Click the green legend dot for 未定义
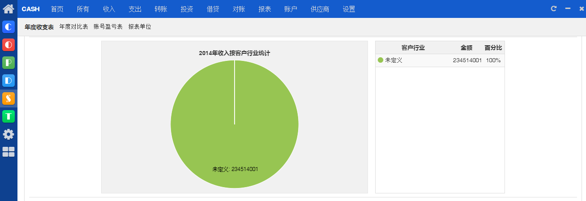586x201 pixels. click(x=381, y=60)
